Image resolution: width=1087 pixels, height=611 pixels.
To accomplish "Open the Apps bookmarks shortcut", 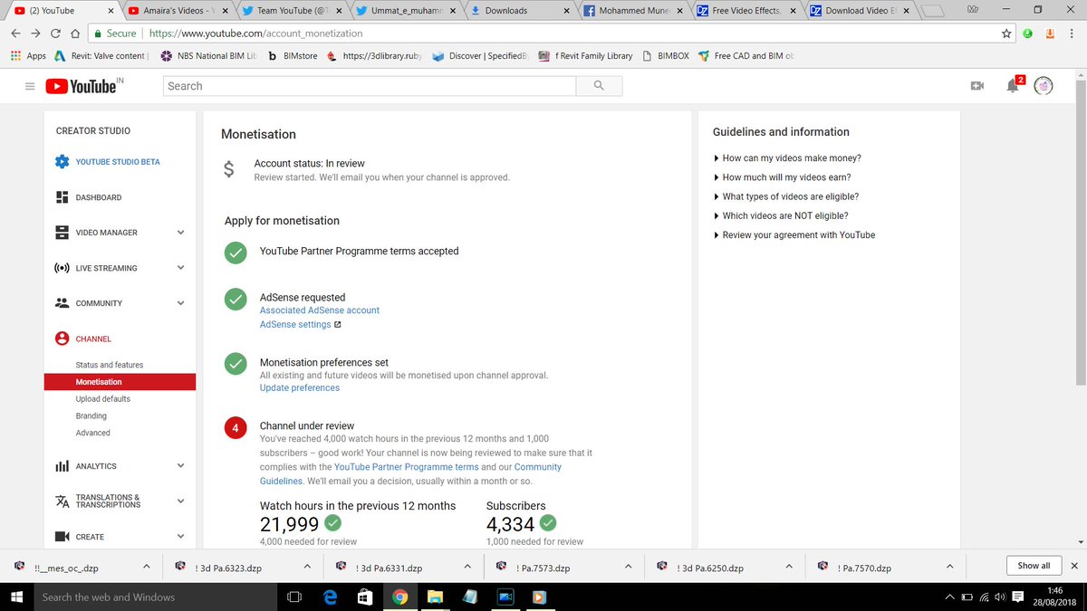I will pyautogui.click(x=28, y=56).
